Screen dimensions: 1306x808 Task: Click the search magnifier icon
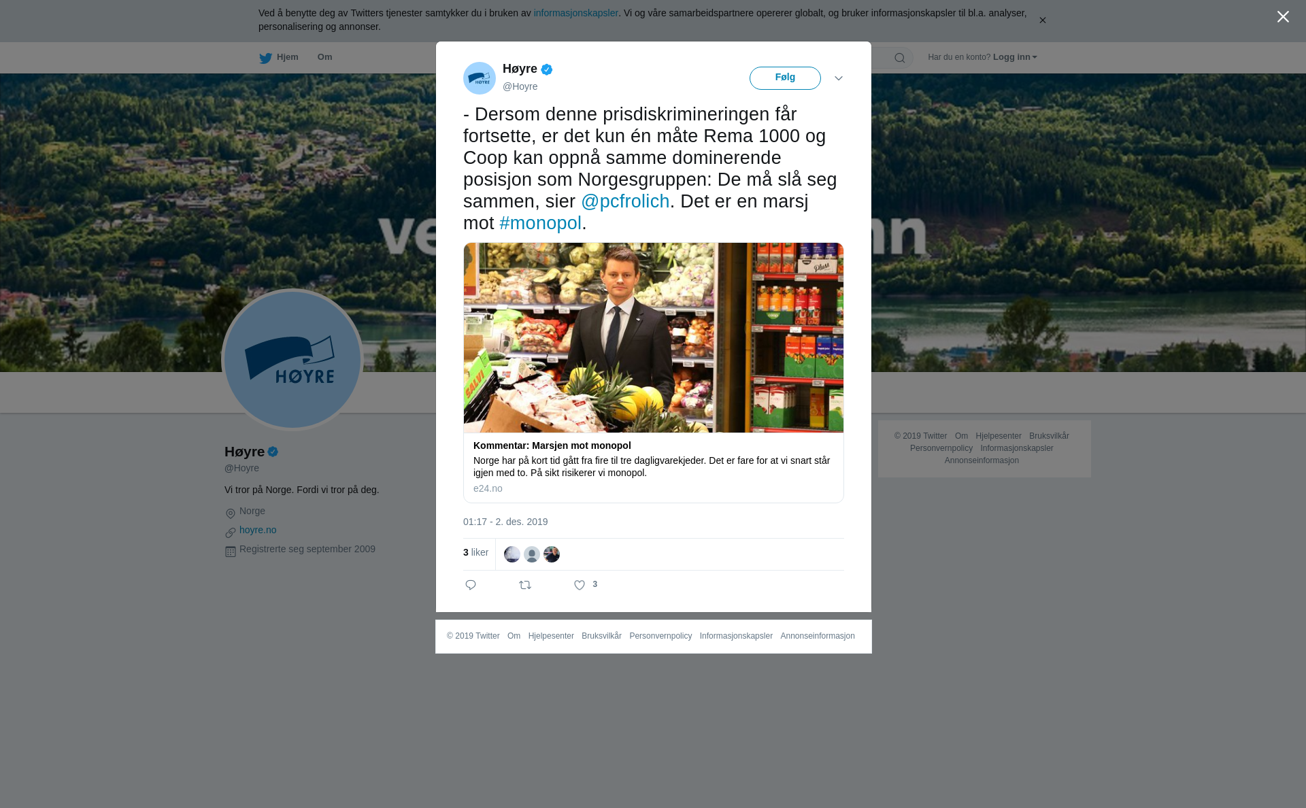click(900, 58)
